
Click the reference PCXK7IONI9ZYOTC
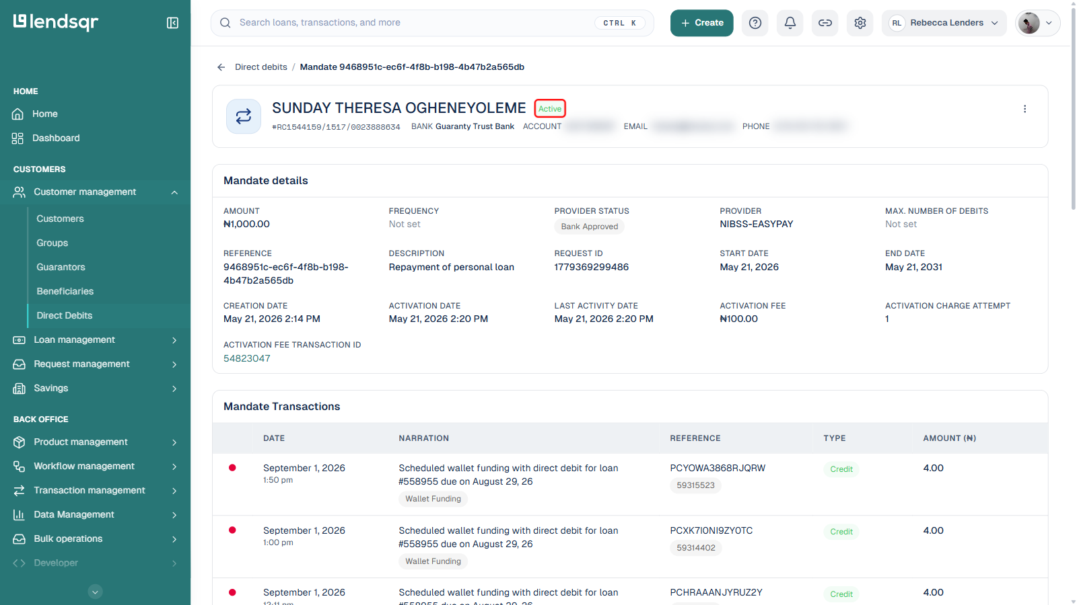pyautogui.click(x=711, y=530)
